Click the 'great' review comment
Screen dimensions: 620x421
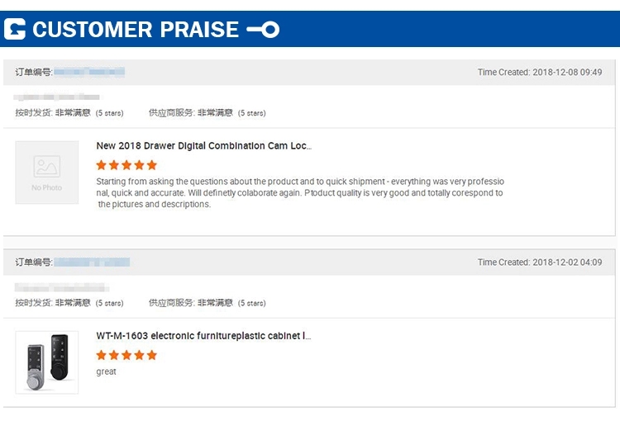(x=106, y=372)
